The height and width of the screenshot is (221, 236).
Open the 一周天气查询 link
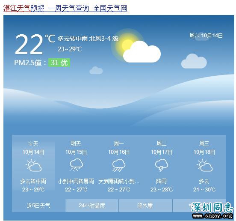(x=68, y=8)
